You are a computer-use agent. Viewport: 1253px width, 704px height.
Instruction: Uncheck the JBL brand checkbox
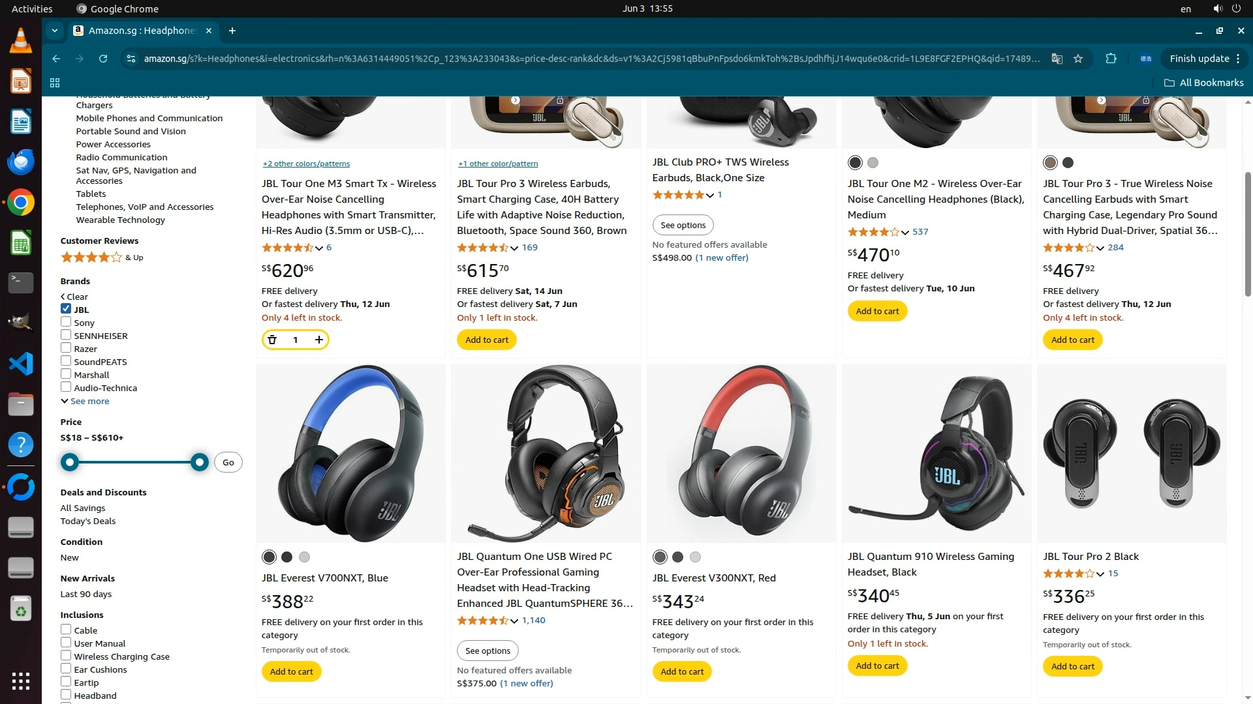coord(66,309)
